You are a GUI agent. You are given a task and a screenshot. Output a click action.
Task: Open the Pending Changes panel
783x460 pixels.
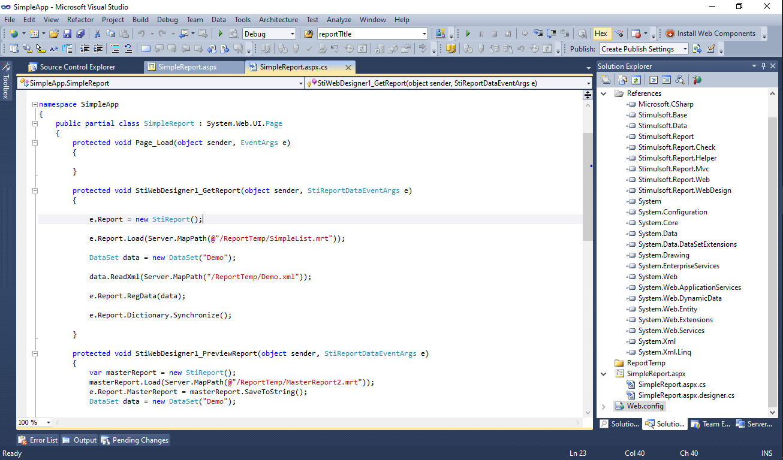(135, 440)
